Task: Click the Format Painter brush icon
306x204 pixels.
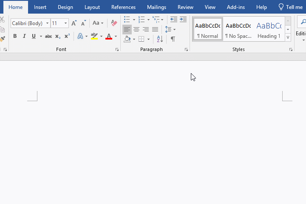Action: [3, 39]
